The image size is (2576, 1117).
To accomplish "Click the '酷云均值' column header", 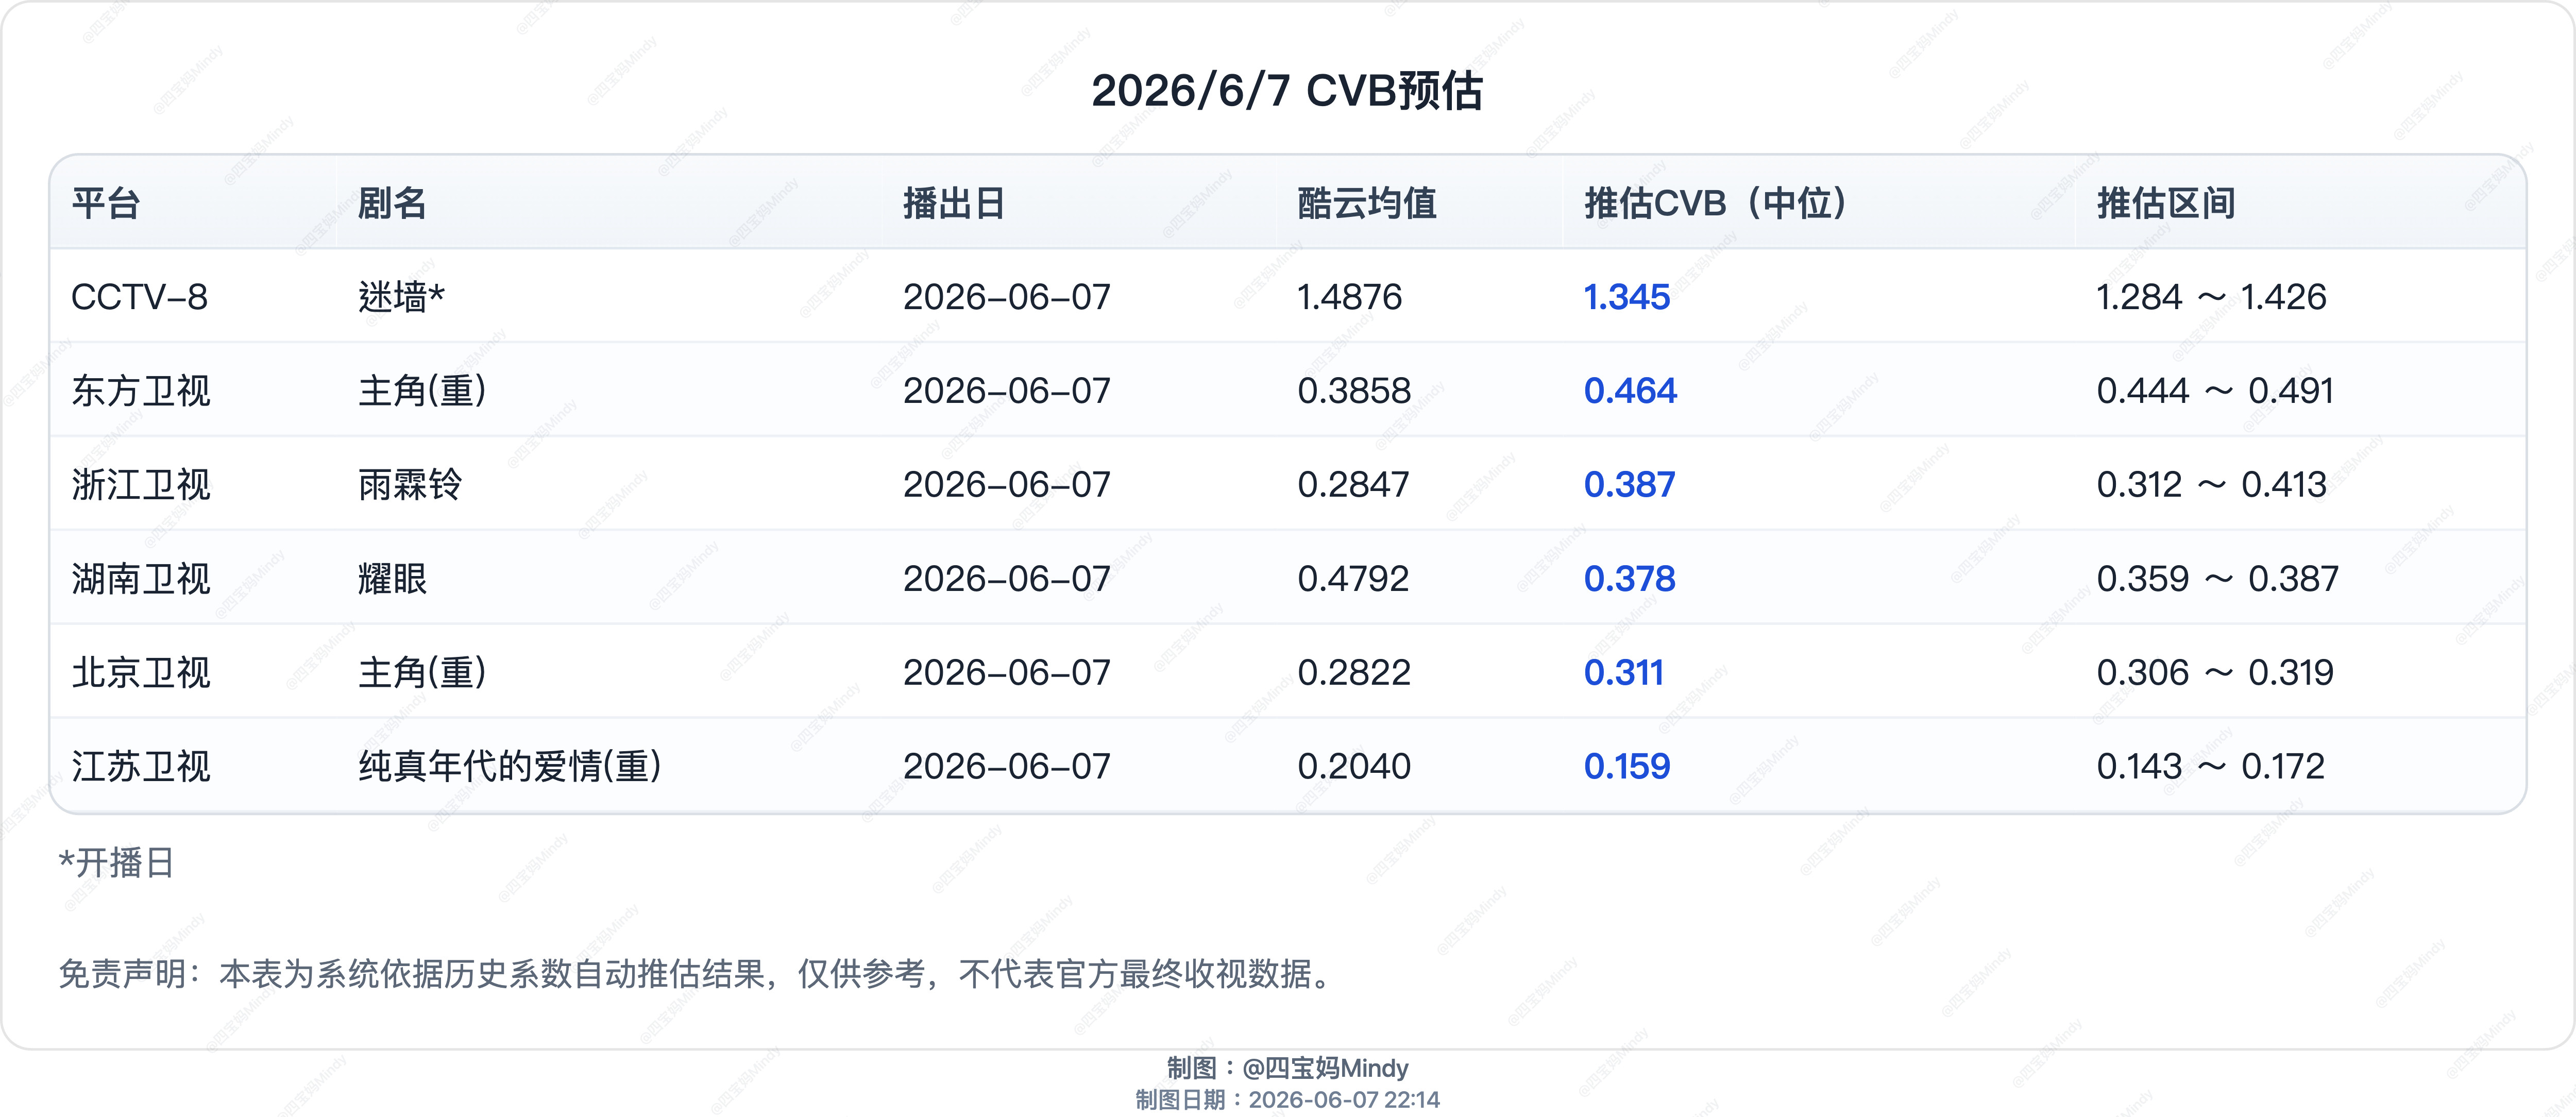I will tap(1367, 203).
